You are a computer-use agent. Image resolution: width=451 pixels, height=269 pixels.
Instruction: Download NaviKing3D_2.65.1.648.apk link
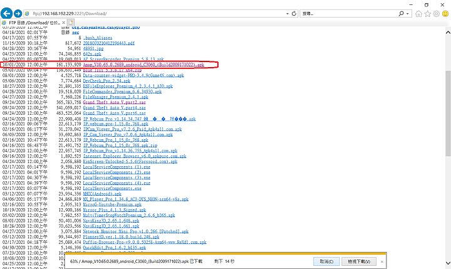[111, 221]
